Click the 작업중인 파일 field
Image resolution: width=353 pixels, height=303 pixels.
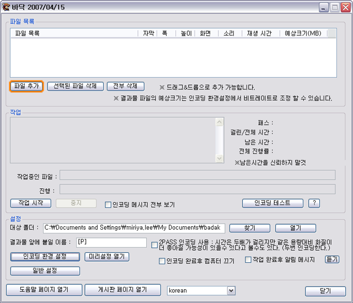pyautogui.click(x=197, y=175)
